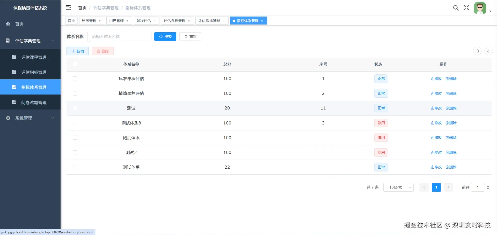
Task: Click the blue 搜索 button
Action: click(x=165, y=37)
